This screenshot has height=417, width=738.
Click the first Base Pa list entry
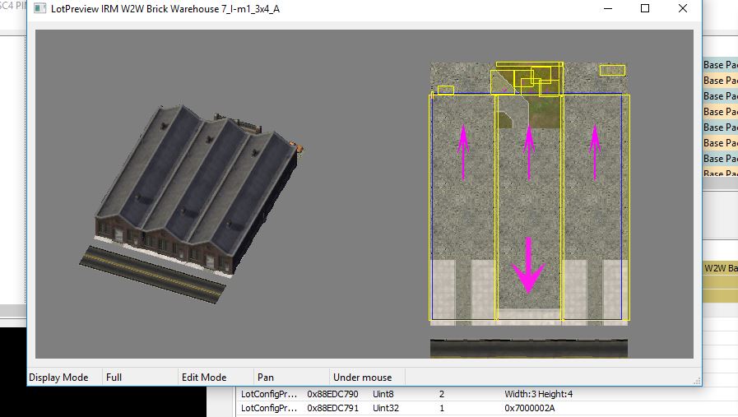tap(720, 65)
